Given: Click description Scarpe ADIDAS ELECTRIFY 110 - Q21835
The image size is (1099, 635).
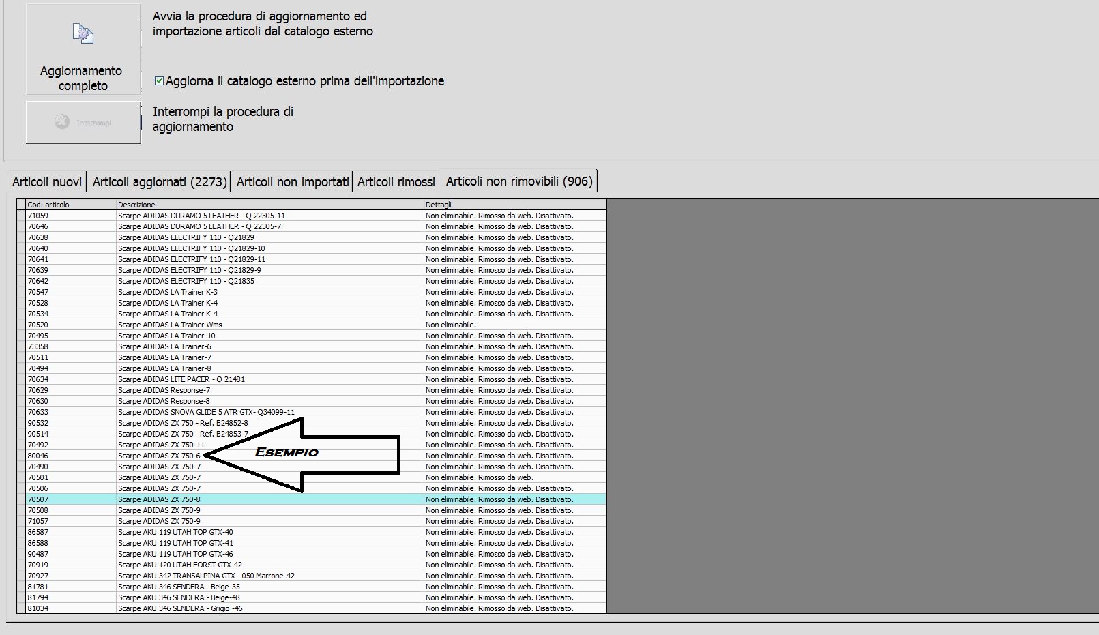Looking at the screenshot, I should point(186,281).
